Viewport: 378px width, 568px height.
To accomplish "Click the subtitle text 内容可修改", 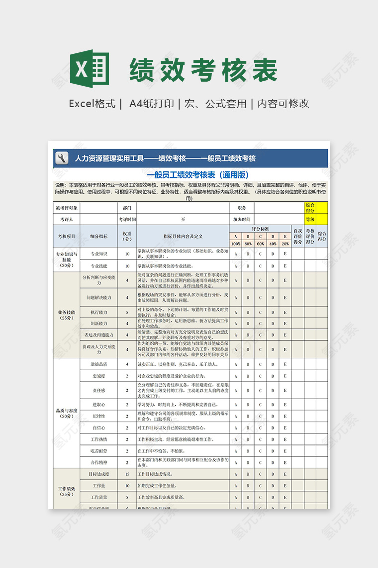I will 283,104.
